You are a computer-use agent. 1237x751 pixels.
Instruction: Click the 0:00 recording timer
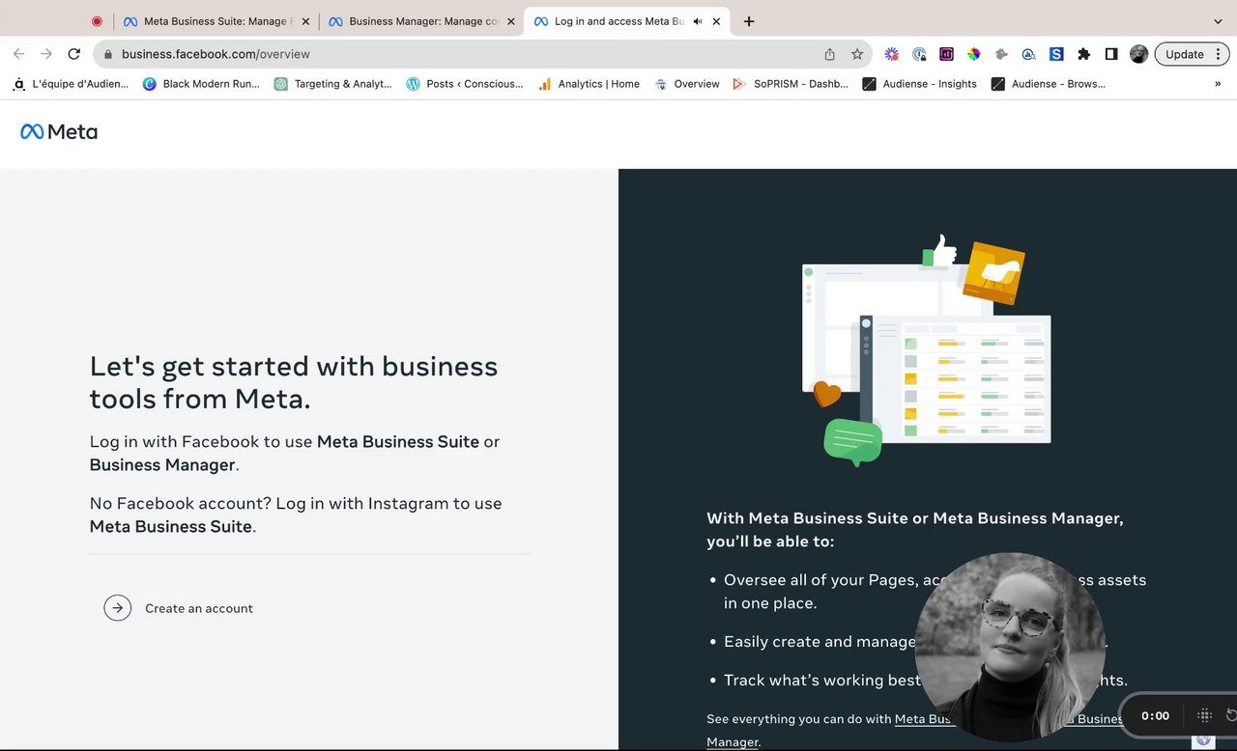coord(1155,715)
